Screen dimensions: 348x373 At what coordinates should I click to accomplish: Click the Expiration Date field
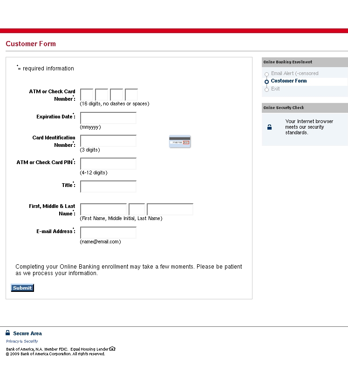click(x=108, y=118)
